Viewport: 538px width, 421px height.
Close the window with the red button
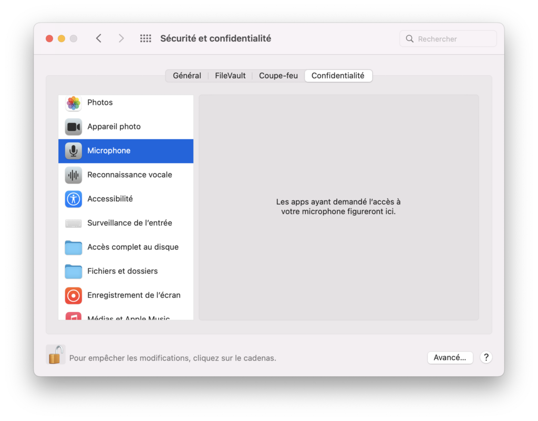pyautogui.click(x=49, y=38)
